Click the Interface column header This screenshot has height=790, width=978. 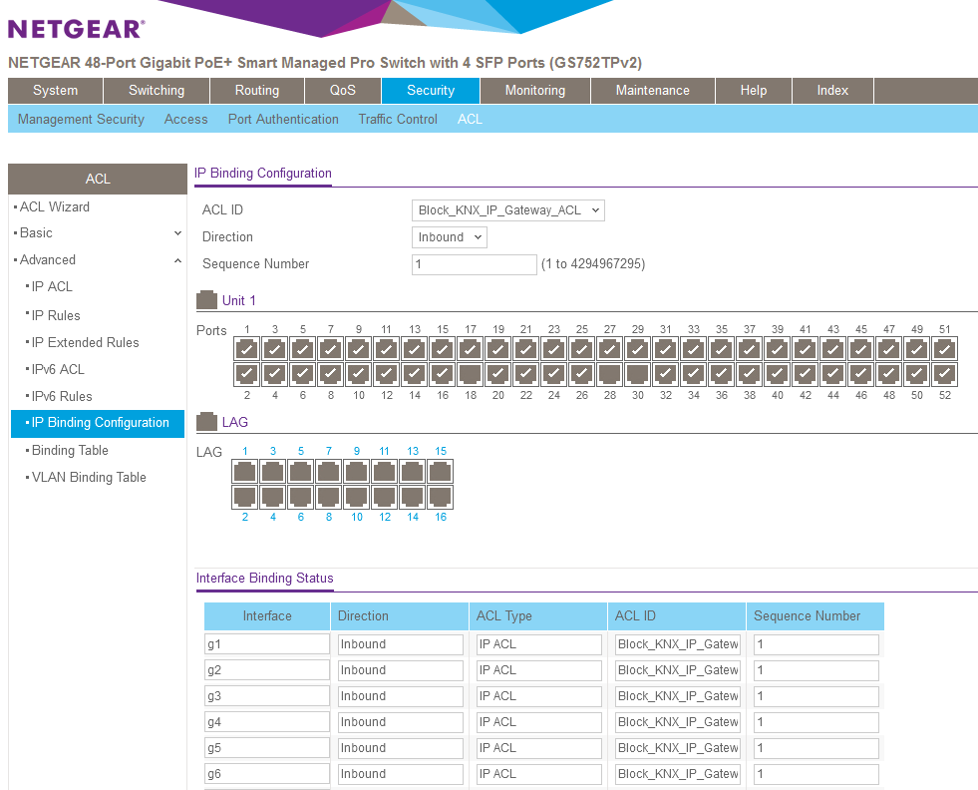point(267,615)
